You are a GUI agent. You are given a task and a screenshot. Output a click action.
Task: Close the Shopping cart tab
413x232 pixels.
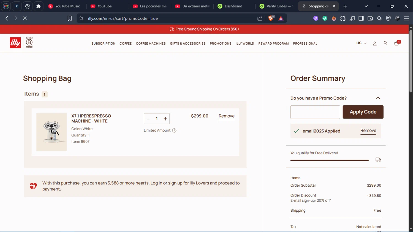pos(334,6)
